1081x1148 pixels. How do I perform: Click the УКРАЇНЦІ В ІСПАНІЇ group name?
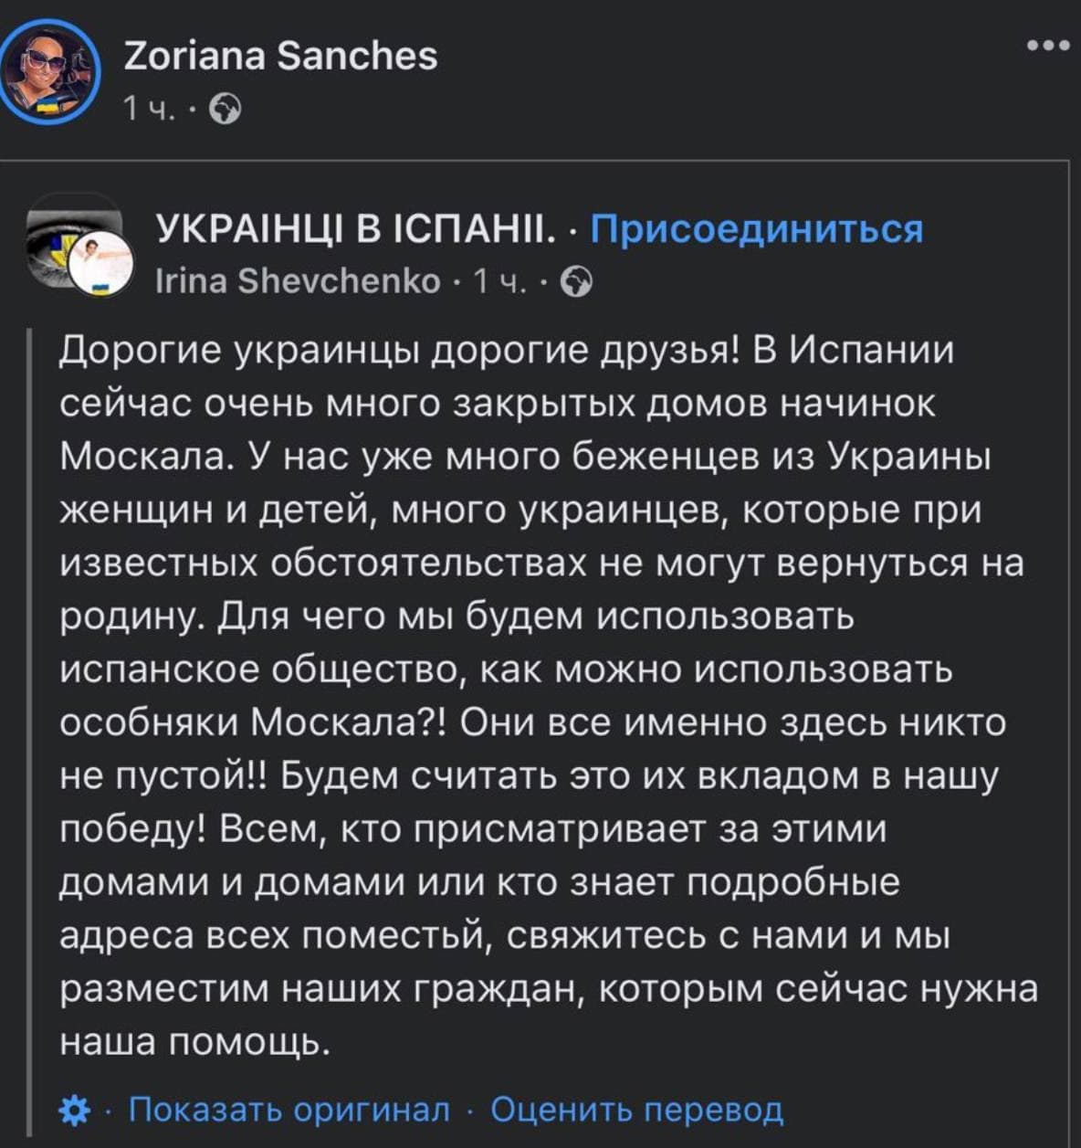(x=356, y=228)
